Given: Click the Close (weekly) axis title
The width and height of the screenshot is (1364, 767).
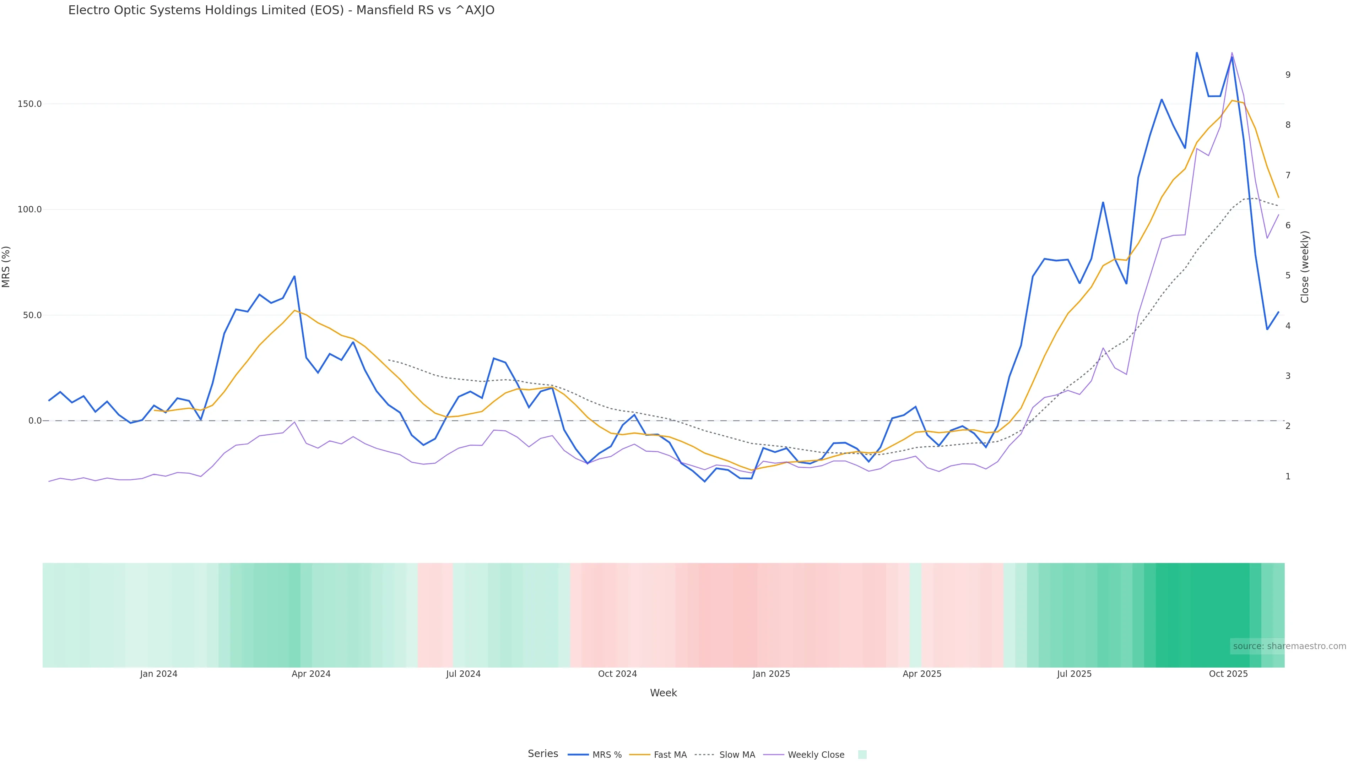Looking at the screenshot, I should [1305, 267].
